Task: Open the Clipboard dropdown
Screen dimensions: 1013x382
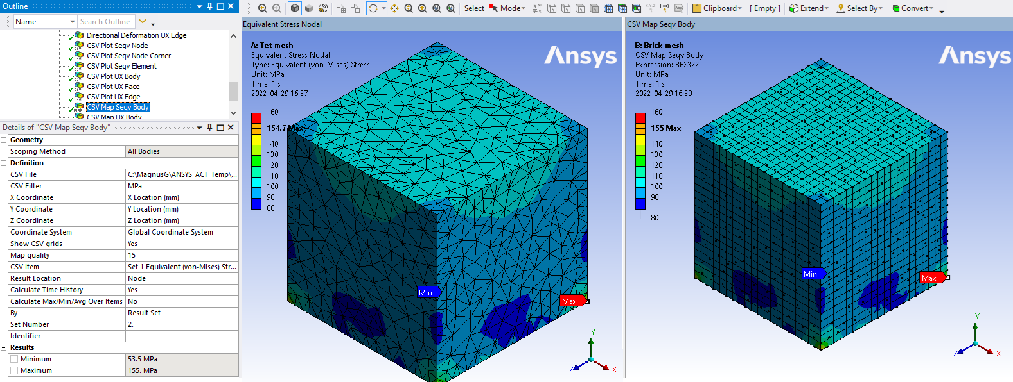Action: point(718,8)
